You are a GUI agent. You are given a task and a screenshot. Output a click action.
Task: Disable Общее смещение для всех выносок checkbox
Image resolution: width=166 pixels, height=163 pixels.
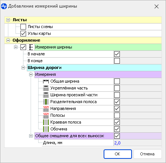click(x=117, y=136)
